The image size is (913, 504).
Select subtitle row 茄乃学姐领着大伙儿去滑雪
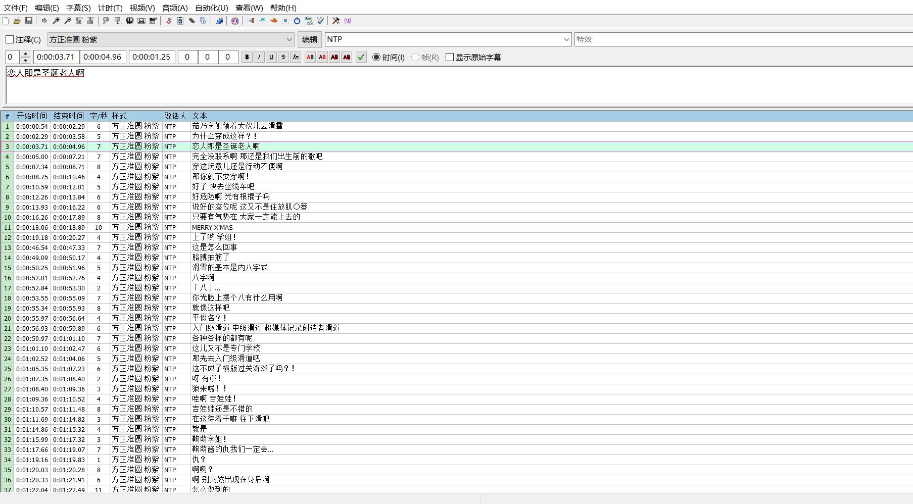tap(456, 126)
